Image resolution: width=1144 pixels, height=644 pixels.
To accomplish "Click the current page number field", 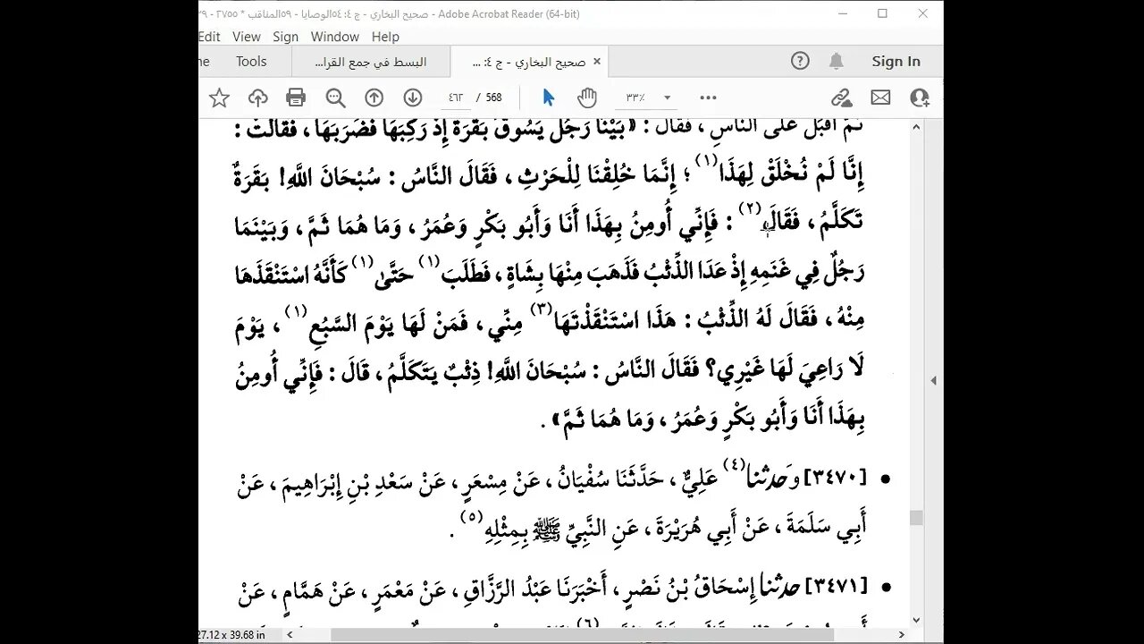I will pyautogui.click(x=455, y=97).
